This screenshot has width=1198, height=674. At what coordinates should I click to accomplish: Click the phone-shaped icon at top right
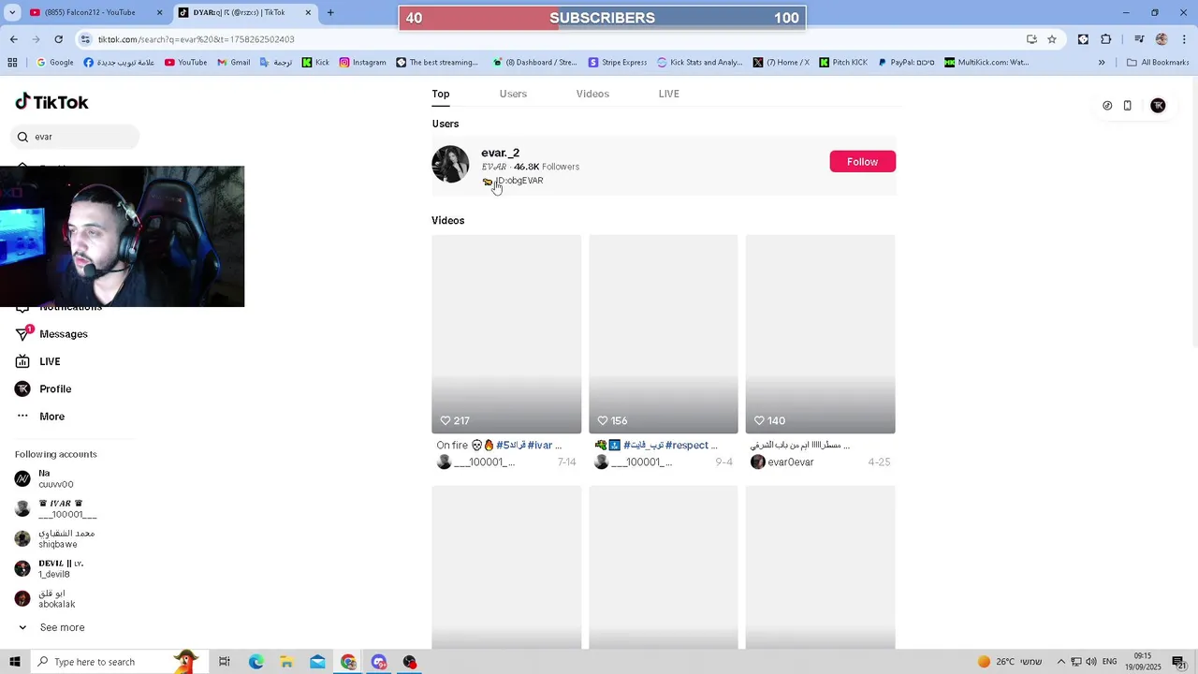1128,106
